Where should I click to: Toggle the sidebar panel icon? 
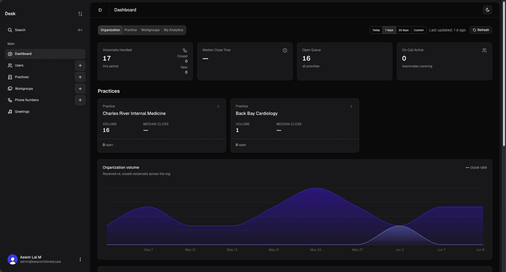(x=100, y=10)
